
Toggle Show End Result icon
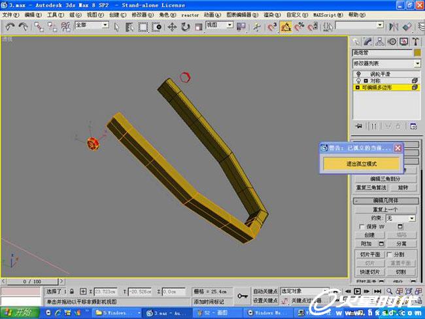point(374,126)
